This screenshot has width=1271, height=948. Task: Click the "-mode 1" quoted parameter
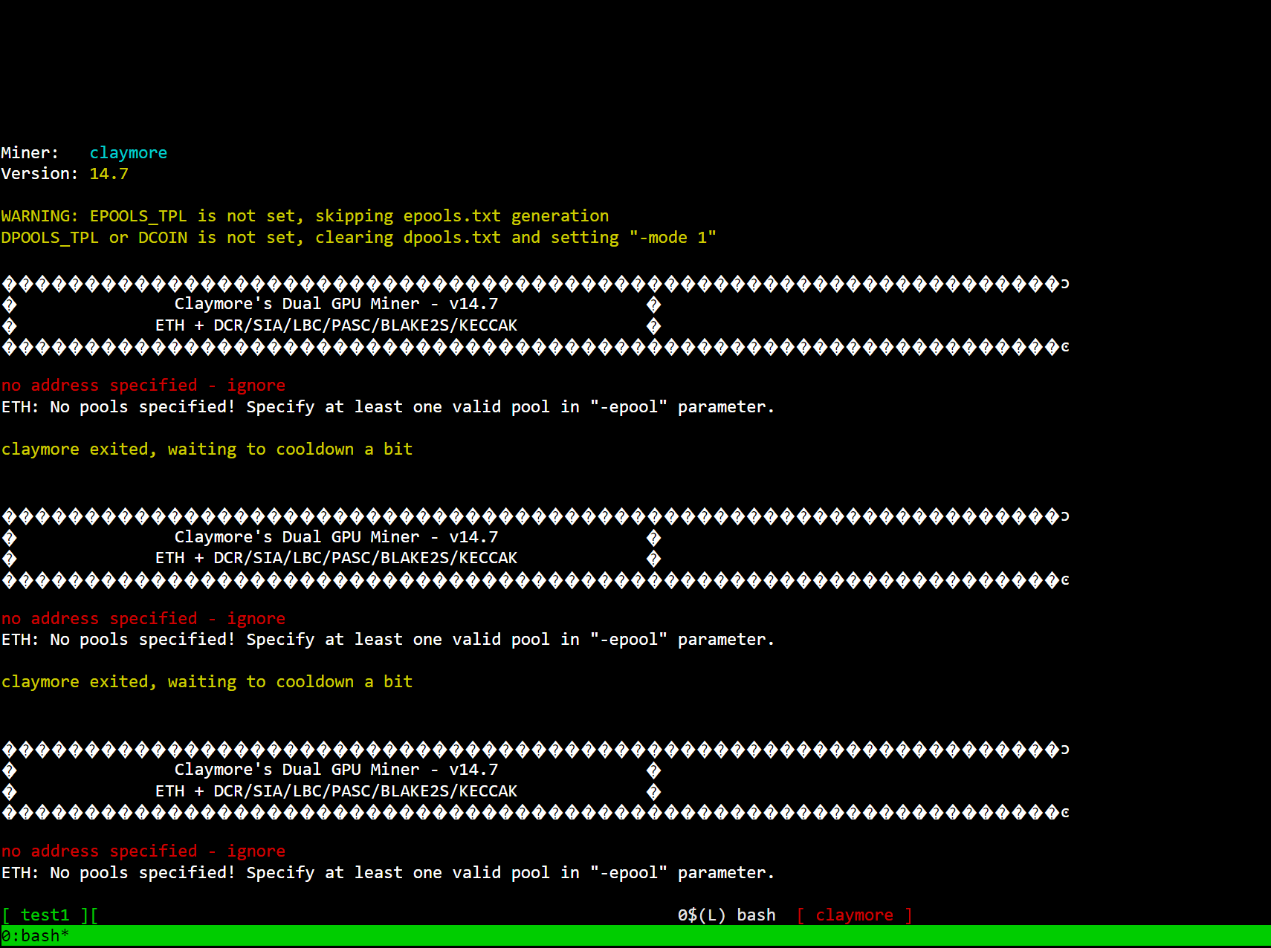pyautogui.click(x=672, y=238)
